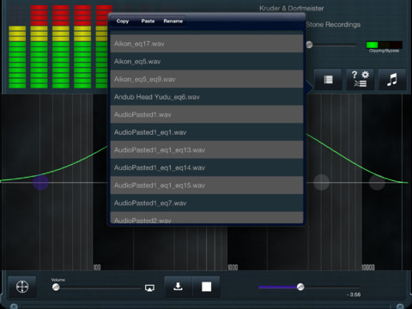Tap the crosshair target button
Image resolution: width=412 pixels, height=309 pixels.
pos(22,287)
